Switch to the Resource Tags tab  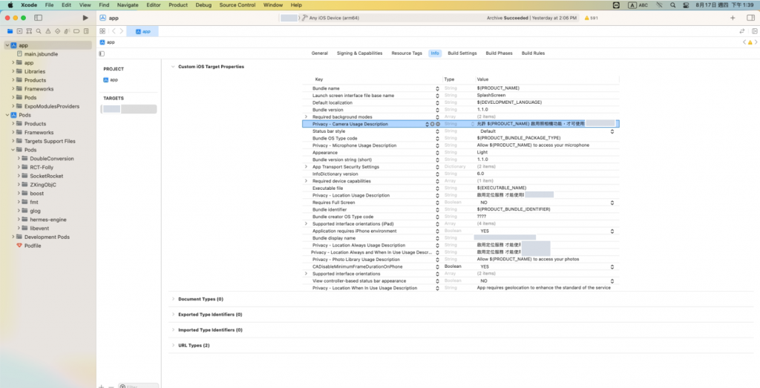(x=407, y=53)
